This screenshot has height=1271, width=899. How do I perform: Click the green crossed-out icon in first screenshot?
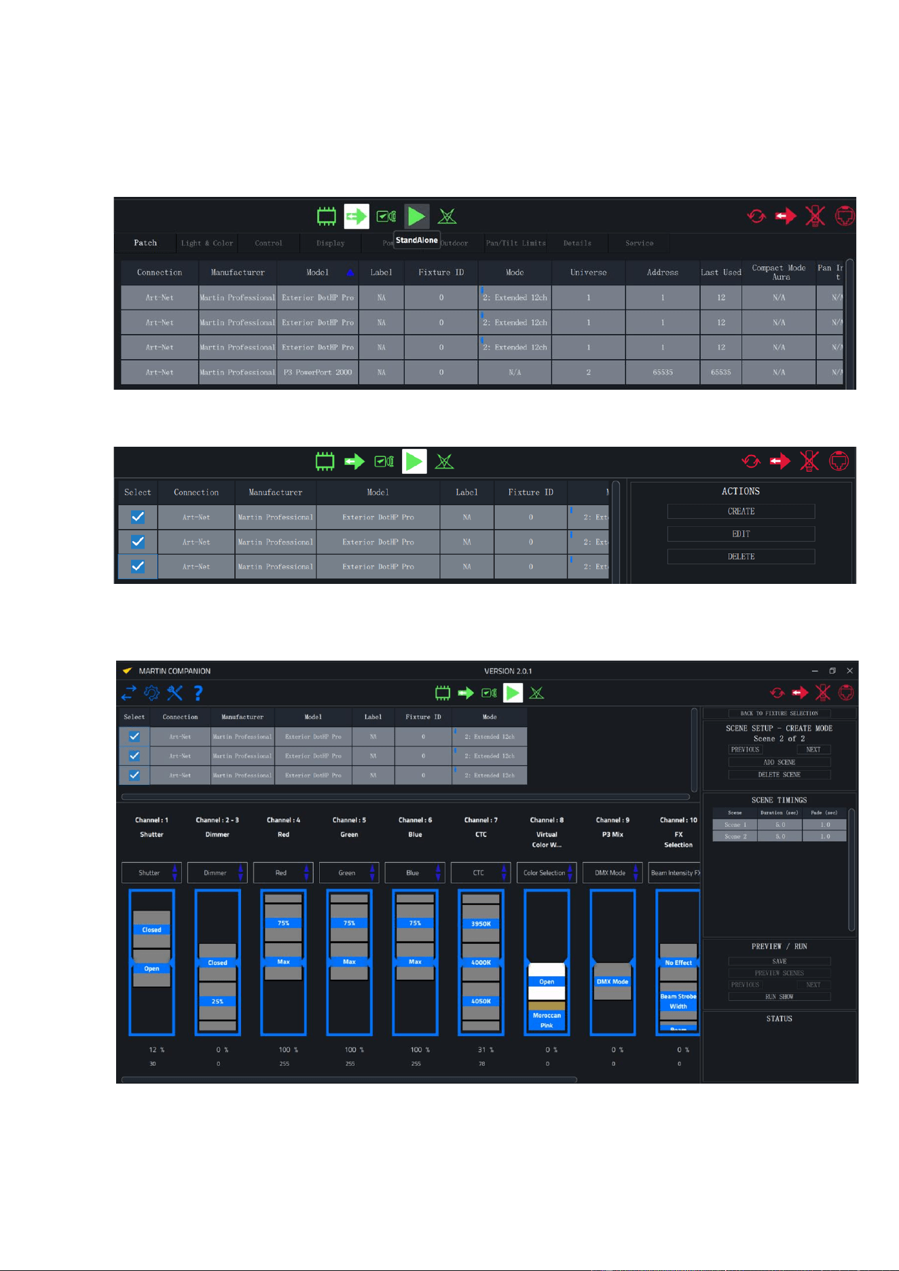point(447,217)
